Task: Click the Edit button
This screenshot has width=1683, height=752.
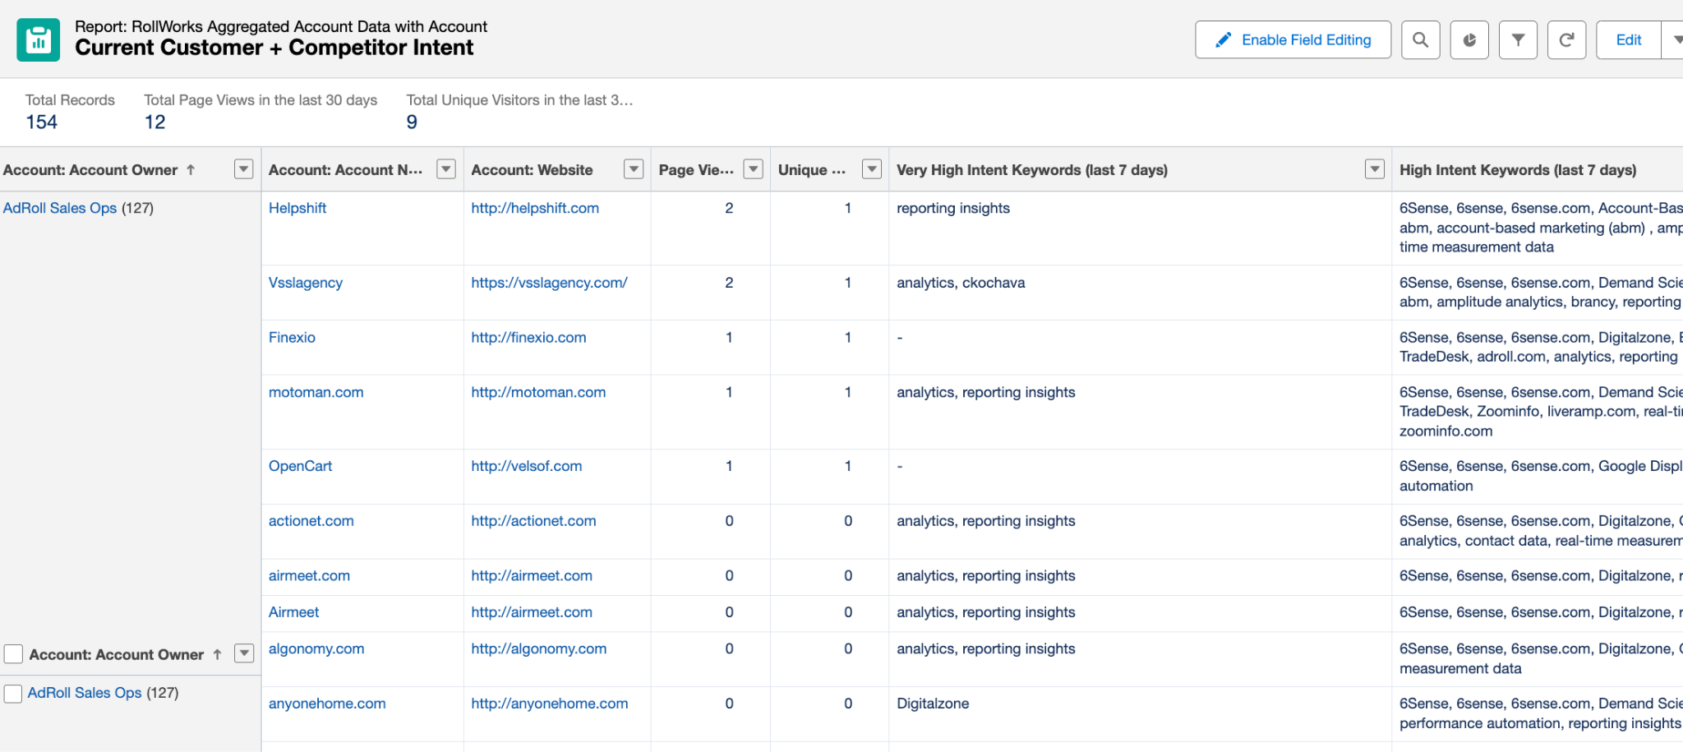Action: click(1628, 40)
